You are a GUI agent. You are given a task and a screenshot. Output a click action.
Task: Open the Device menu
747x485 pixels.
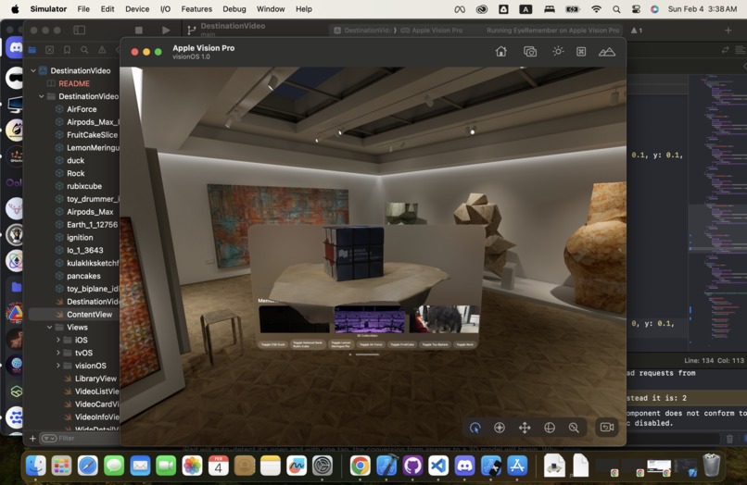click(x=137, y=9)
